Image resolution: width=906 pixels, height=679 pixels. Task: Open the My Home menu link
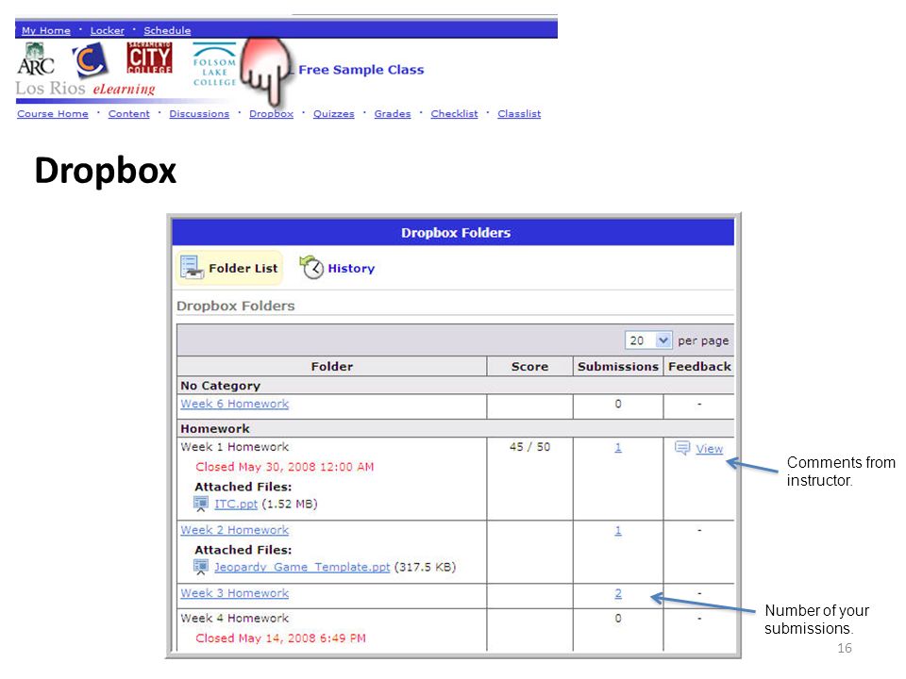(46, 30)
